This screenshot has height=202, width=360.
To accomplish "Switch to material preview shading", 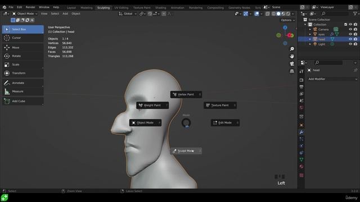I will coord(283,13).
